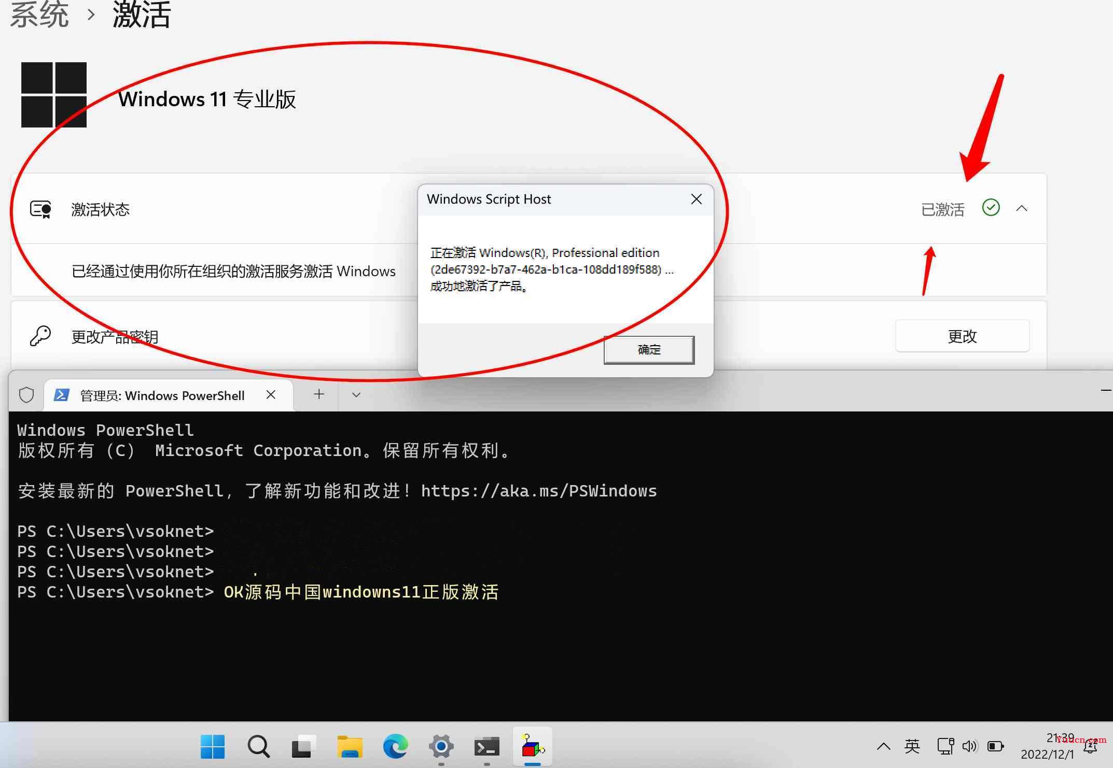
Task: Select the 管理员: Windows PowerShell tab
Action: [169, 395]
